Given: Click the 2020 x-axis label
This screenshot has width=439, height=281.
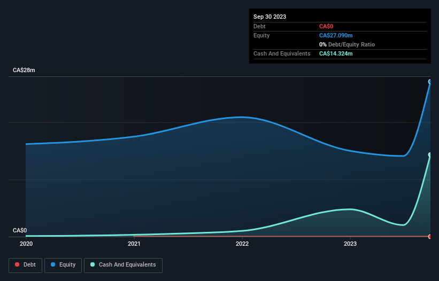Looking at the screenshot, I should [x=26, y=244].
